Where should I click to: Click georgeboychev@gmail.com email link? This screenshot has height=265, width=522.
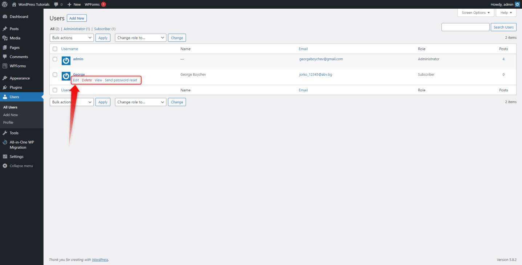[x=321, y=59]
